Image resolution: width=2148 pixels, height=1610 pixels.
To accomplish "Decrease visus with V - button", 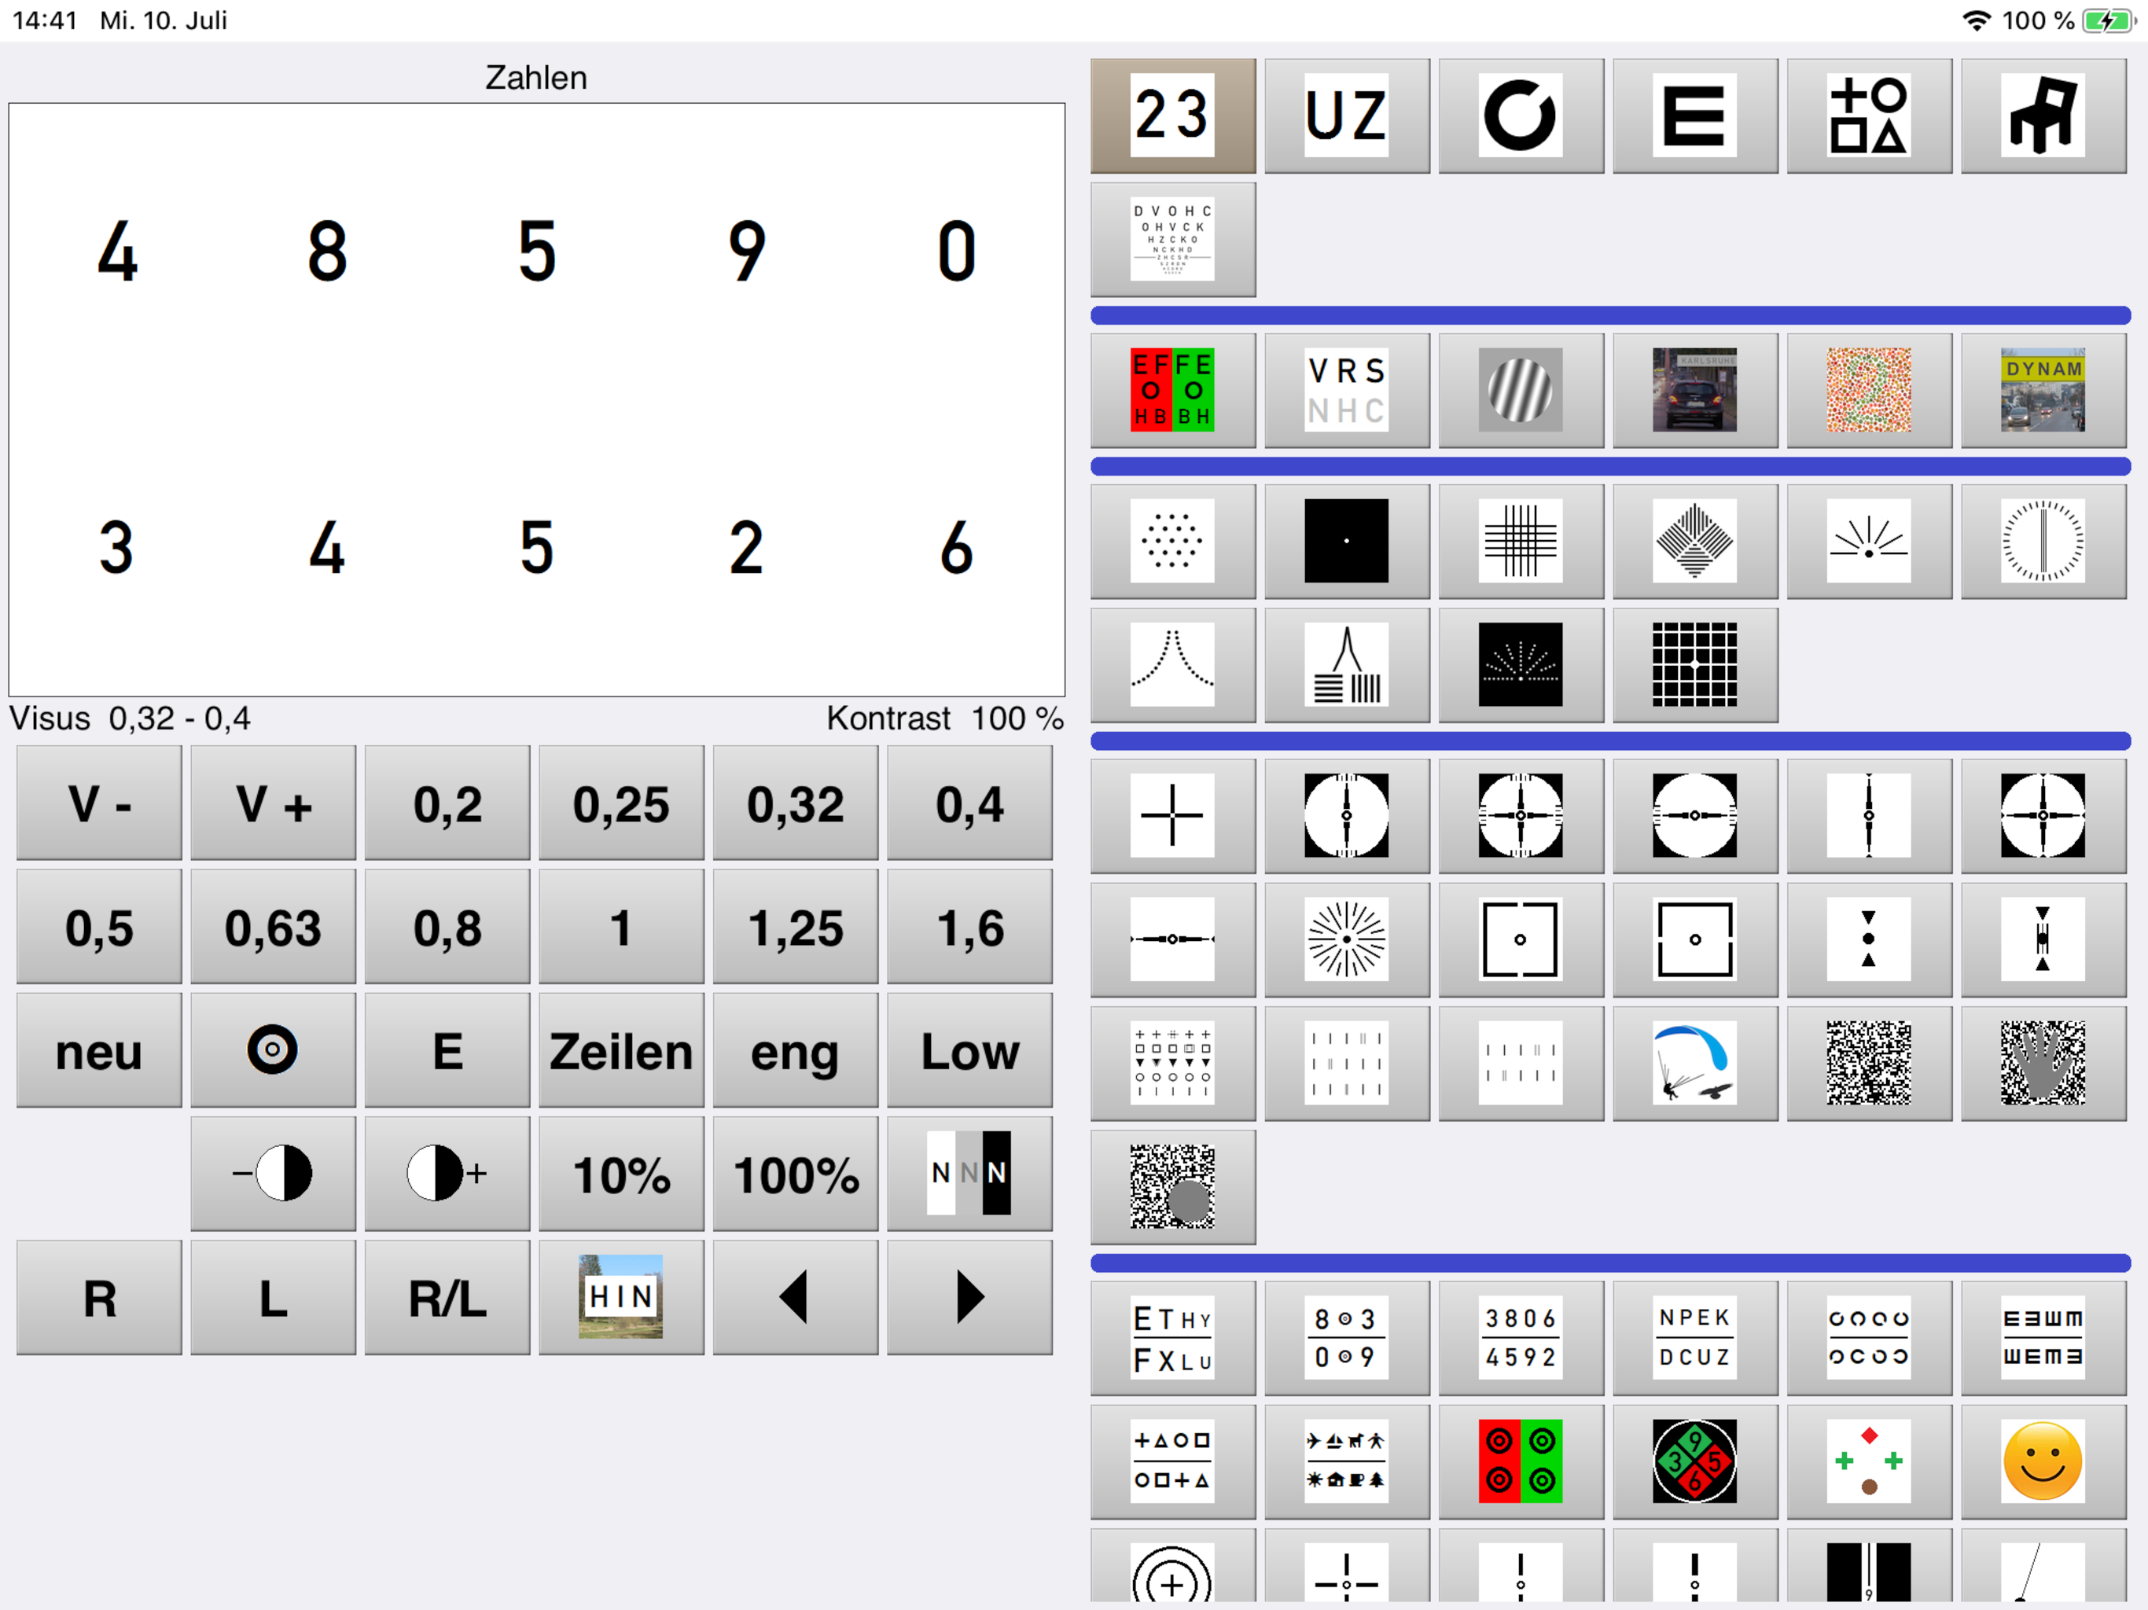I will click(x=99, y=804).
